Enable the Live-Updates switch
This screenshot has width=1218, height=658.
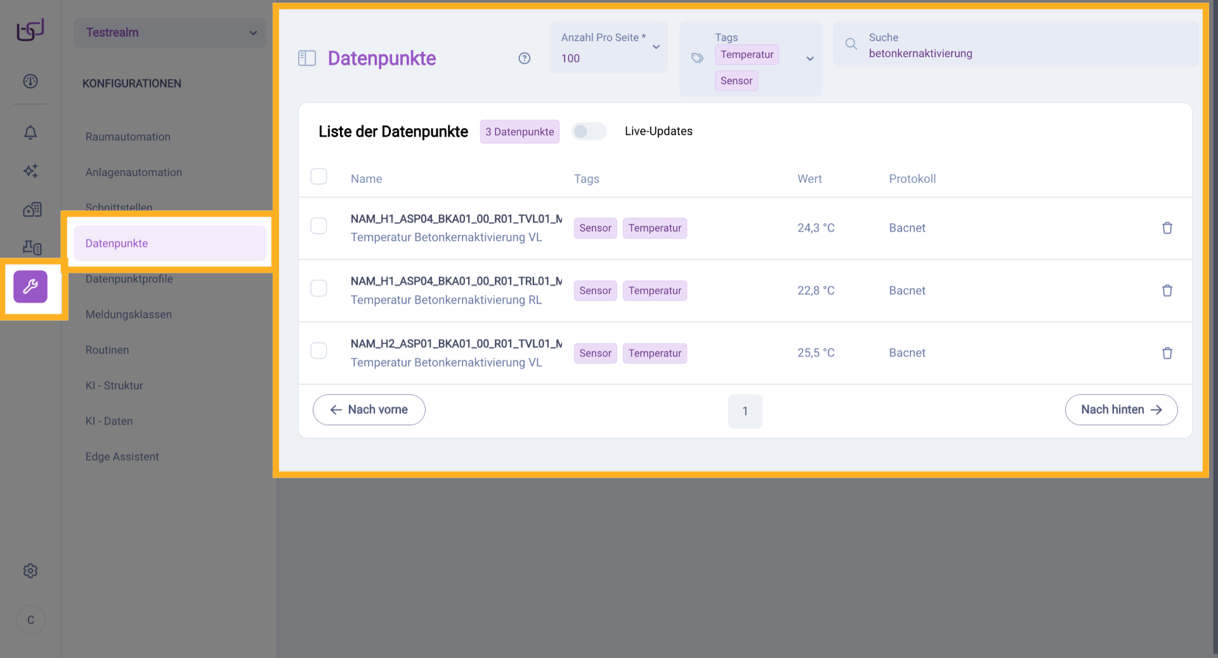point(589,131)
